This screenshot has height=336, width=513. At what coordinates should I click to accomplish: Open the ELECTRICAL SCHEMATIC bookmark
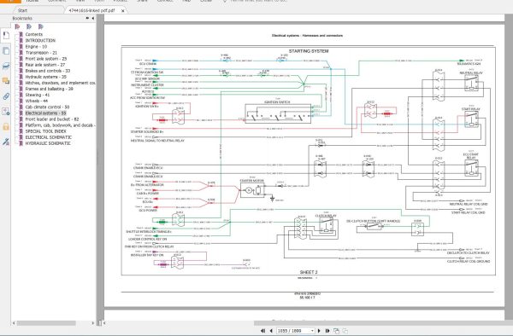(49, 137)
